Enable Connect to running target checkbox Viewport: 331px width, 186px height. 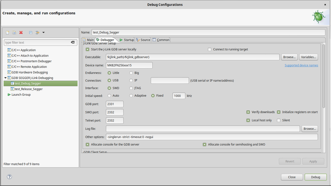pyautogui.click(x=209, y=49)
